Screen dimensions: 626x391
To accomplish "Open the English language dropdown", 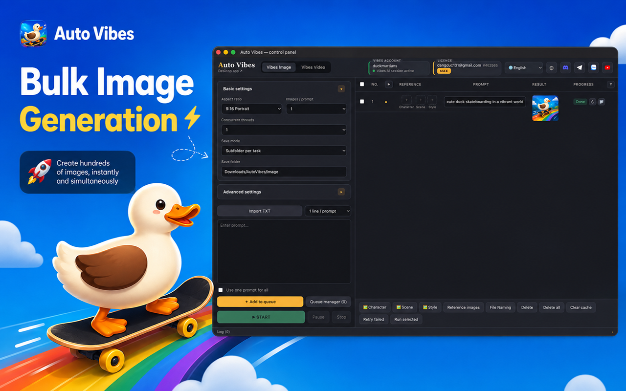I will (524, 68).
